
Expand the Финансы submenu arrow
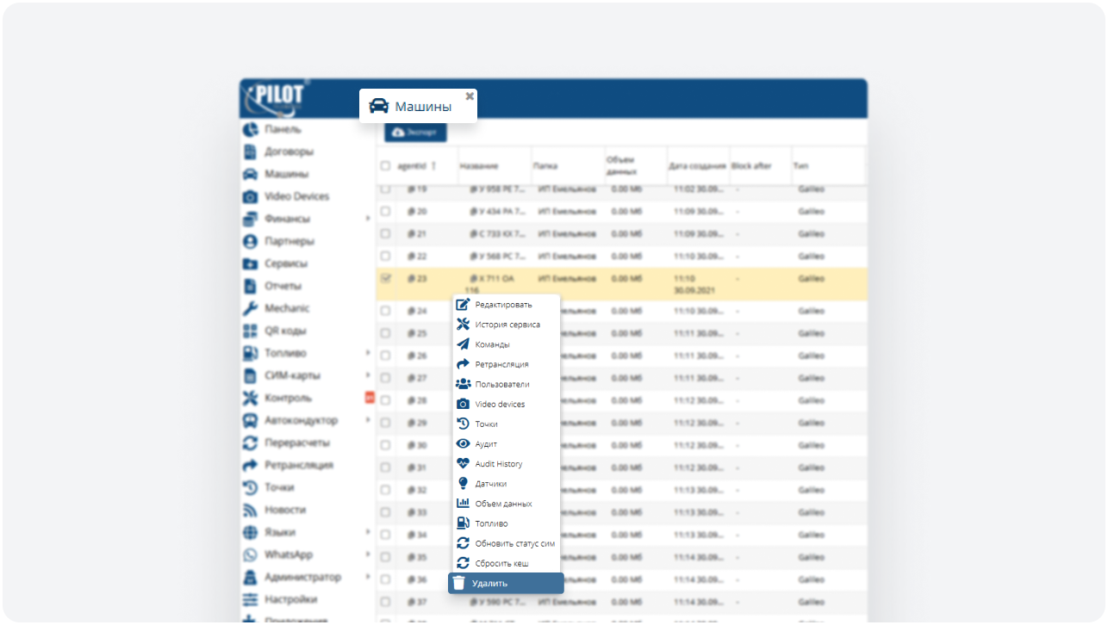[368, 220]
